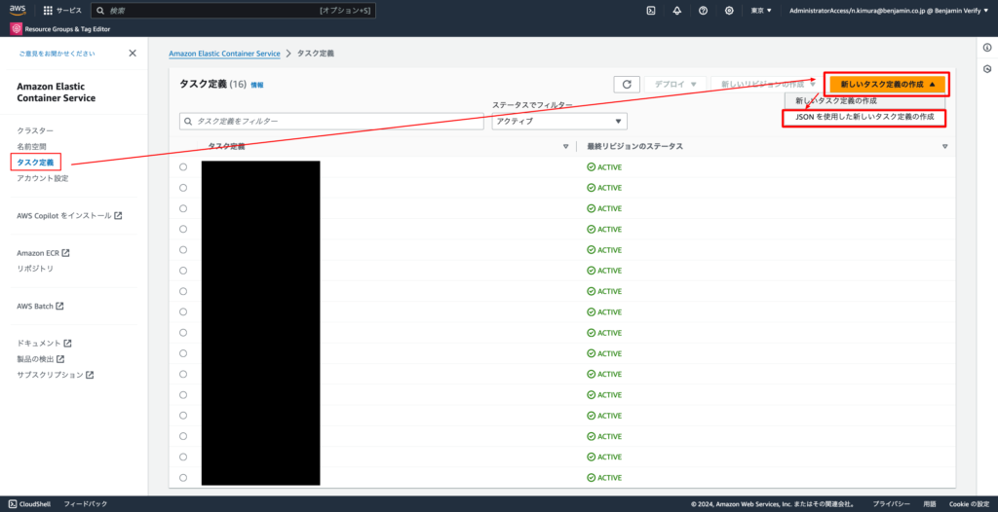
Task: Open the サービス grid menu icon
Action: click(x=48, y=11)
